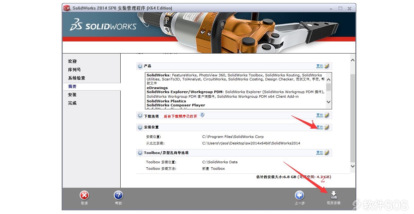Click 更改 link for 下载选项
414x214 pixels.
(x=320, y=115)
